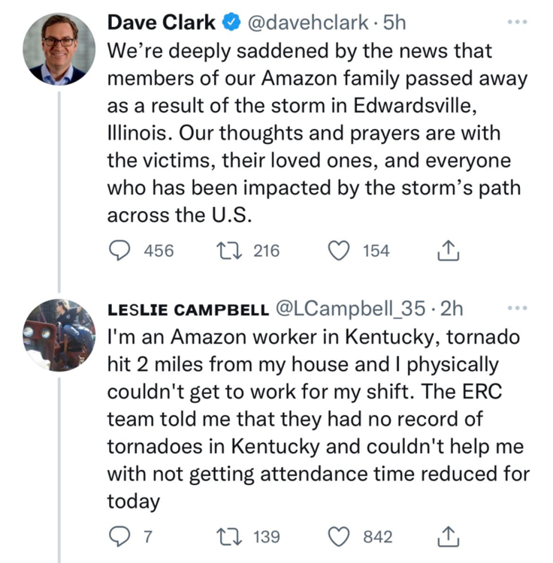Open more options on Leslie Campbell's tweet

point(518,308)
